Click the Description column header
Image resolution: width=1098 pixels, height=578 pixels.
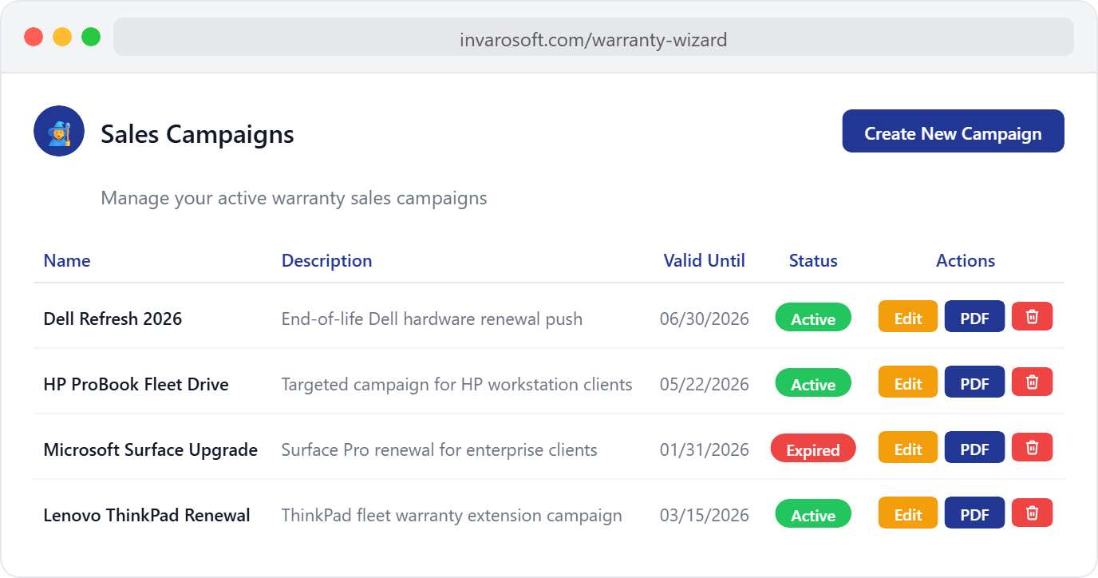click(327, 261)
